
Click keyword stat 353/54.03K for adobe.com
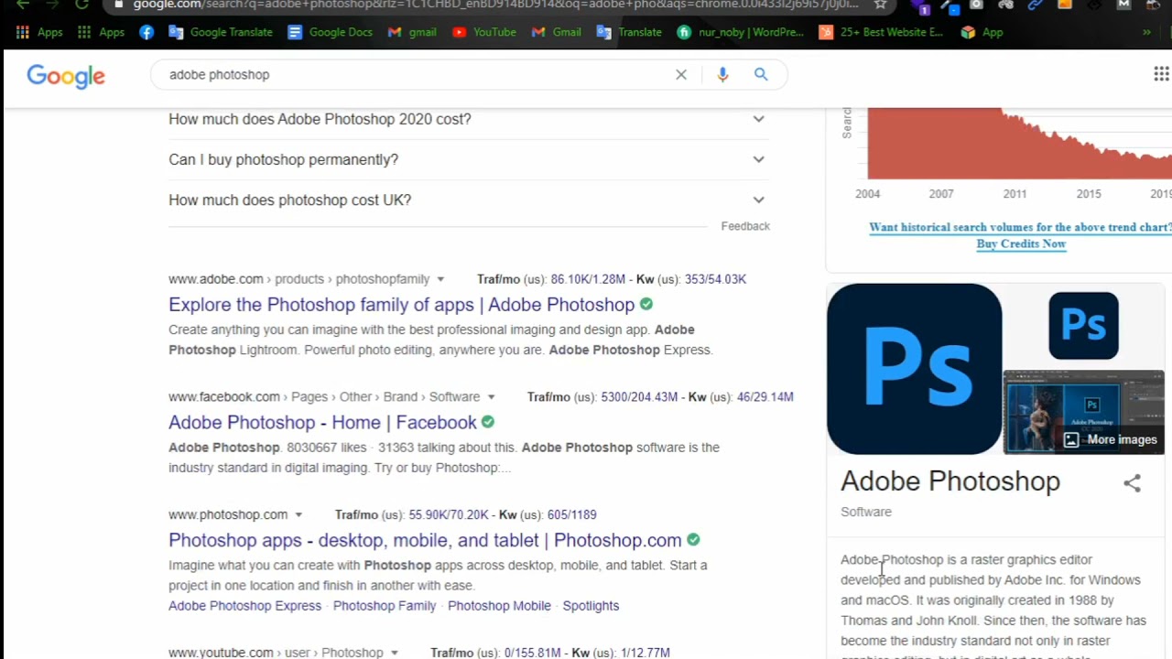coord(715,279)
